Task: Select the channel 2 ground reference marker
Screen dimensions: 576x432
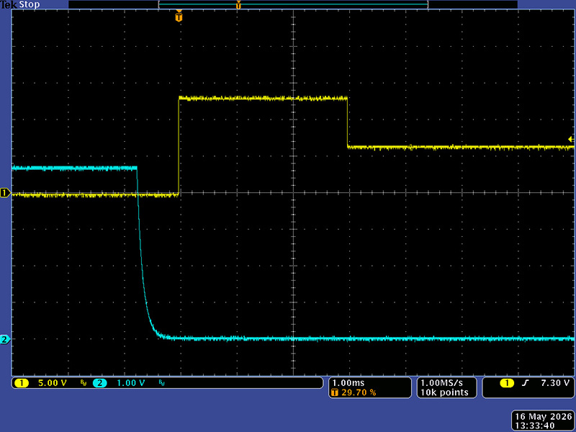Action: (x=5, y=339)
